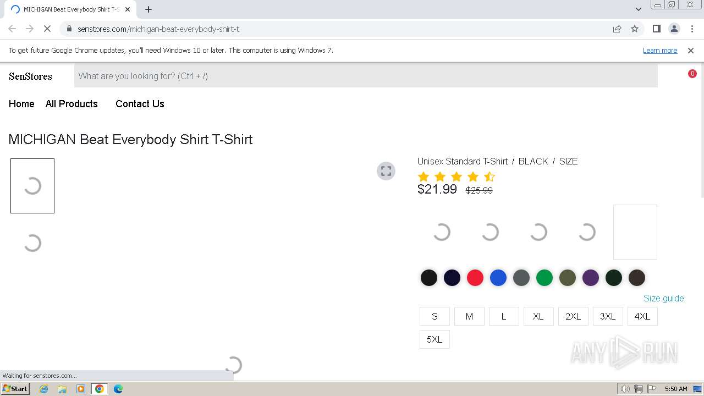The image size is (704, 396).
Task: Select the black color swatch
Action: [x=429, y=278]
